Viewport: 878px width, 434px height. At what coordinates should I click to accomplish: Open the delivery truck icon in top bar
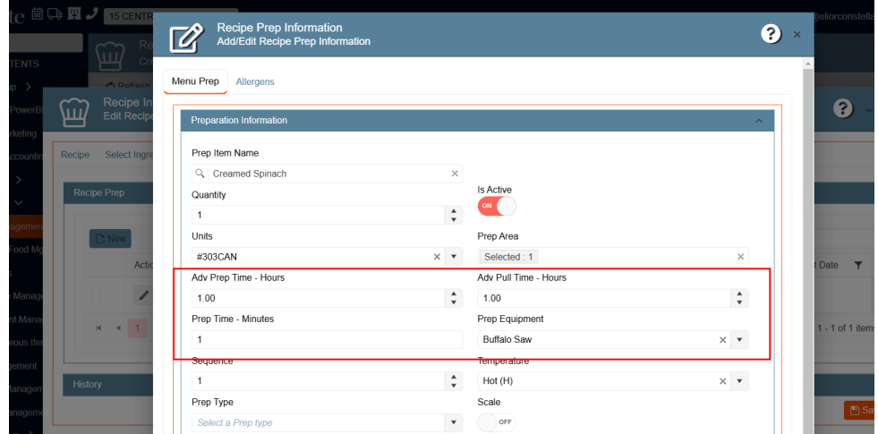pyautogui.click(x=55, y=14)
